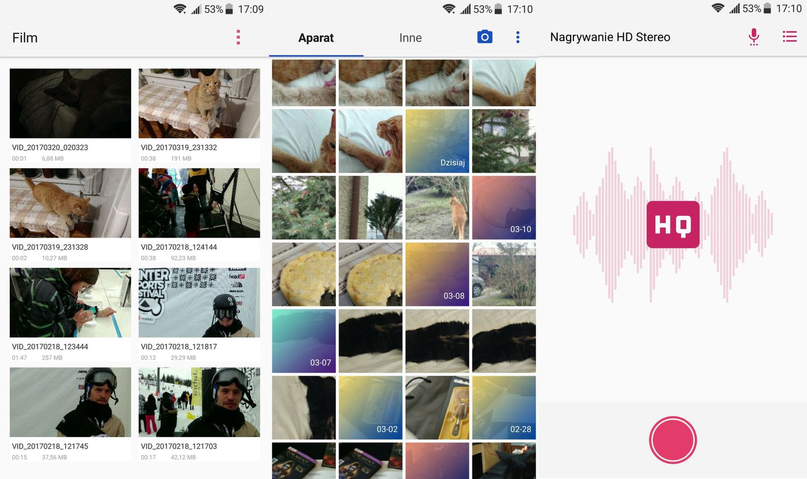Open the blue overflow menu in gallery
This screenshot has height=479, width=807.
pos(517,37)
